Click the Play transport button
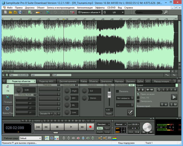 (x=70, y=126)
